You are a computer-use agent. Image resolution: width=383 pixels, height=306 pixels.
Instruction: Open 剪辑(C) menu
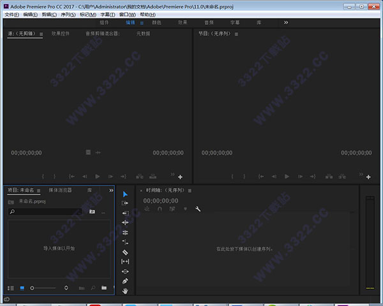[x=49, y=15]
